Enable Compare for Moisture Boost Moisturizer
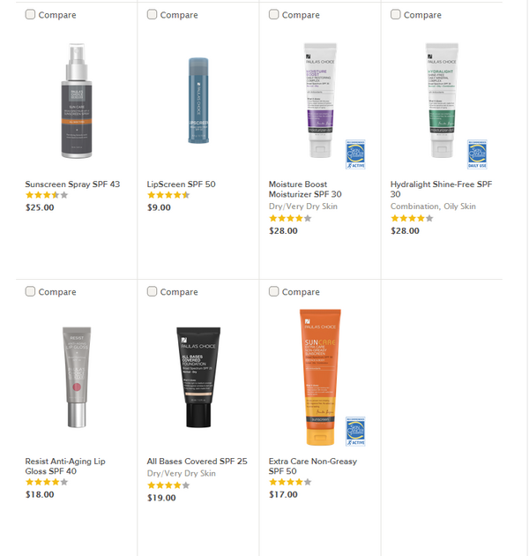 coord(274,14)
